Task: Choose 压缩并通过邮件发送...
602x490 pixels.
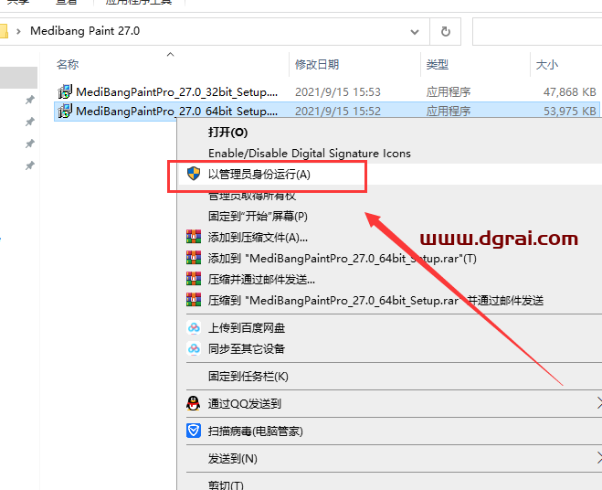Action: coord(261,279)
